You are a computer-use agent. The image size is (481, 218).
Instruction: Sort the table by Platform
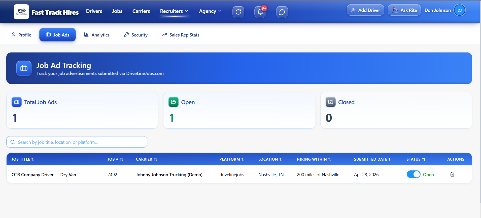coord(232,159)
